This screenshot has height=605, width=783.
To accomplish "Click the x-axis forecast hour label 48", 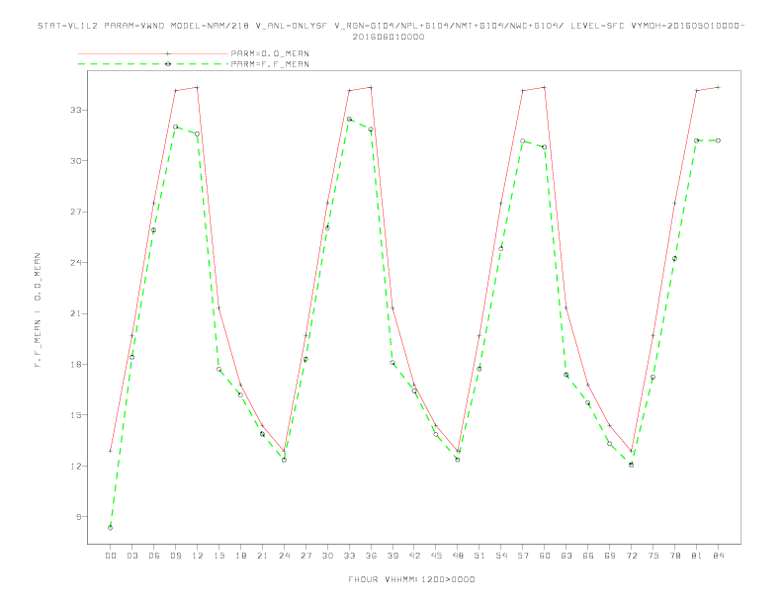I will coord(458,556).
